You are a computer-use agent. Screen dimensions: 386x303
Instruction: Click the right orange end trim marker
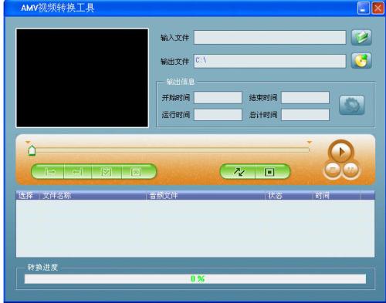(x=310, y=142)
